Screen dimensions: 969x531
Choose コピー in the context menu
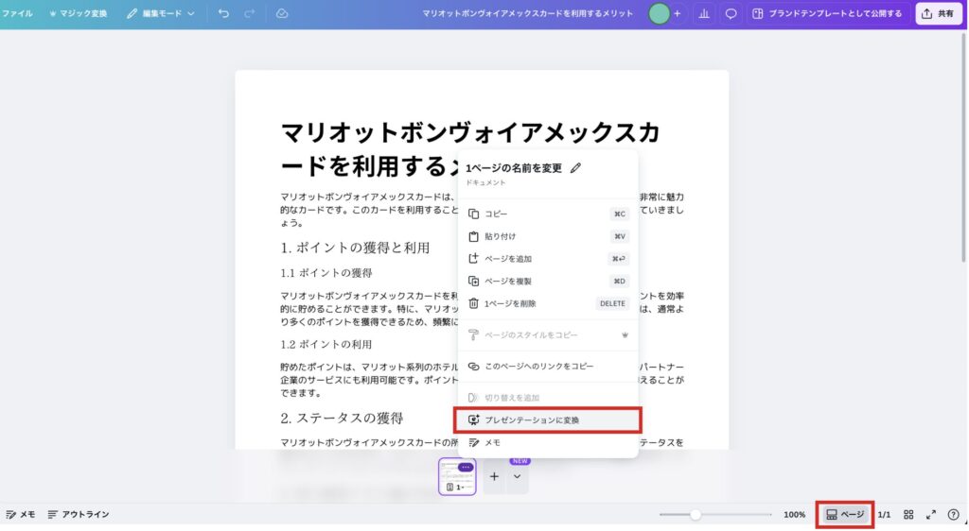click(x=548, y=214)
